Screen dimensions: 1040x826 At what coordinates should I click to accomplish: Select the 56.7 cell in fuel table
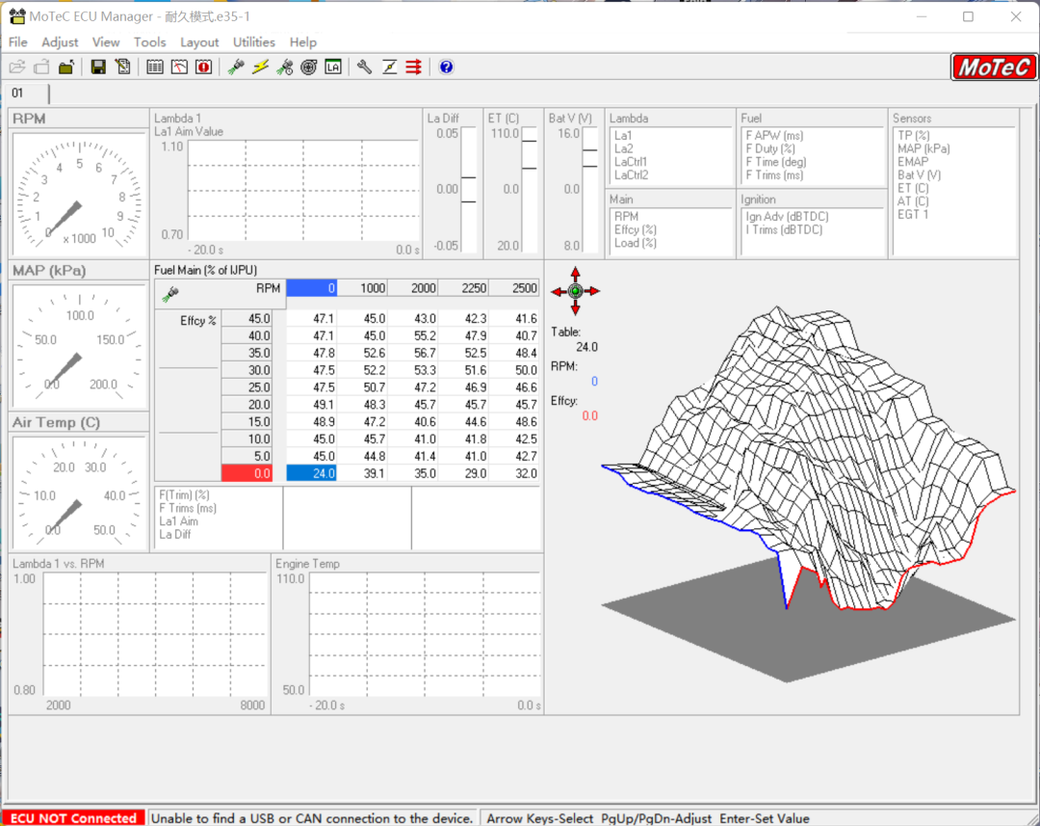click(412, 353)
